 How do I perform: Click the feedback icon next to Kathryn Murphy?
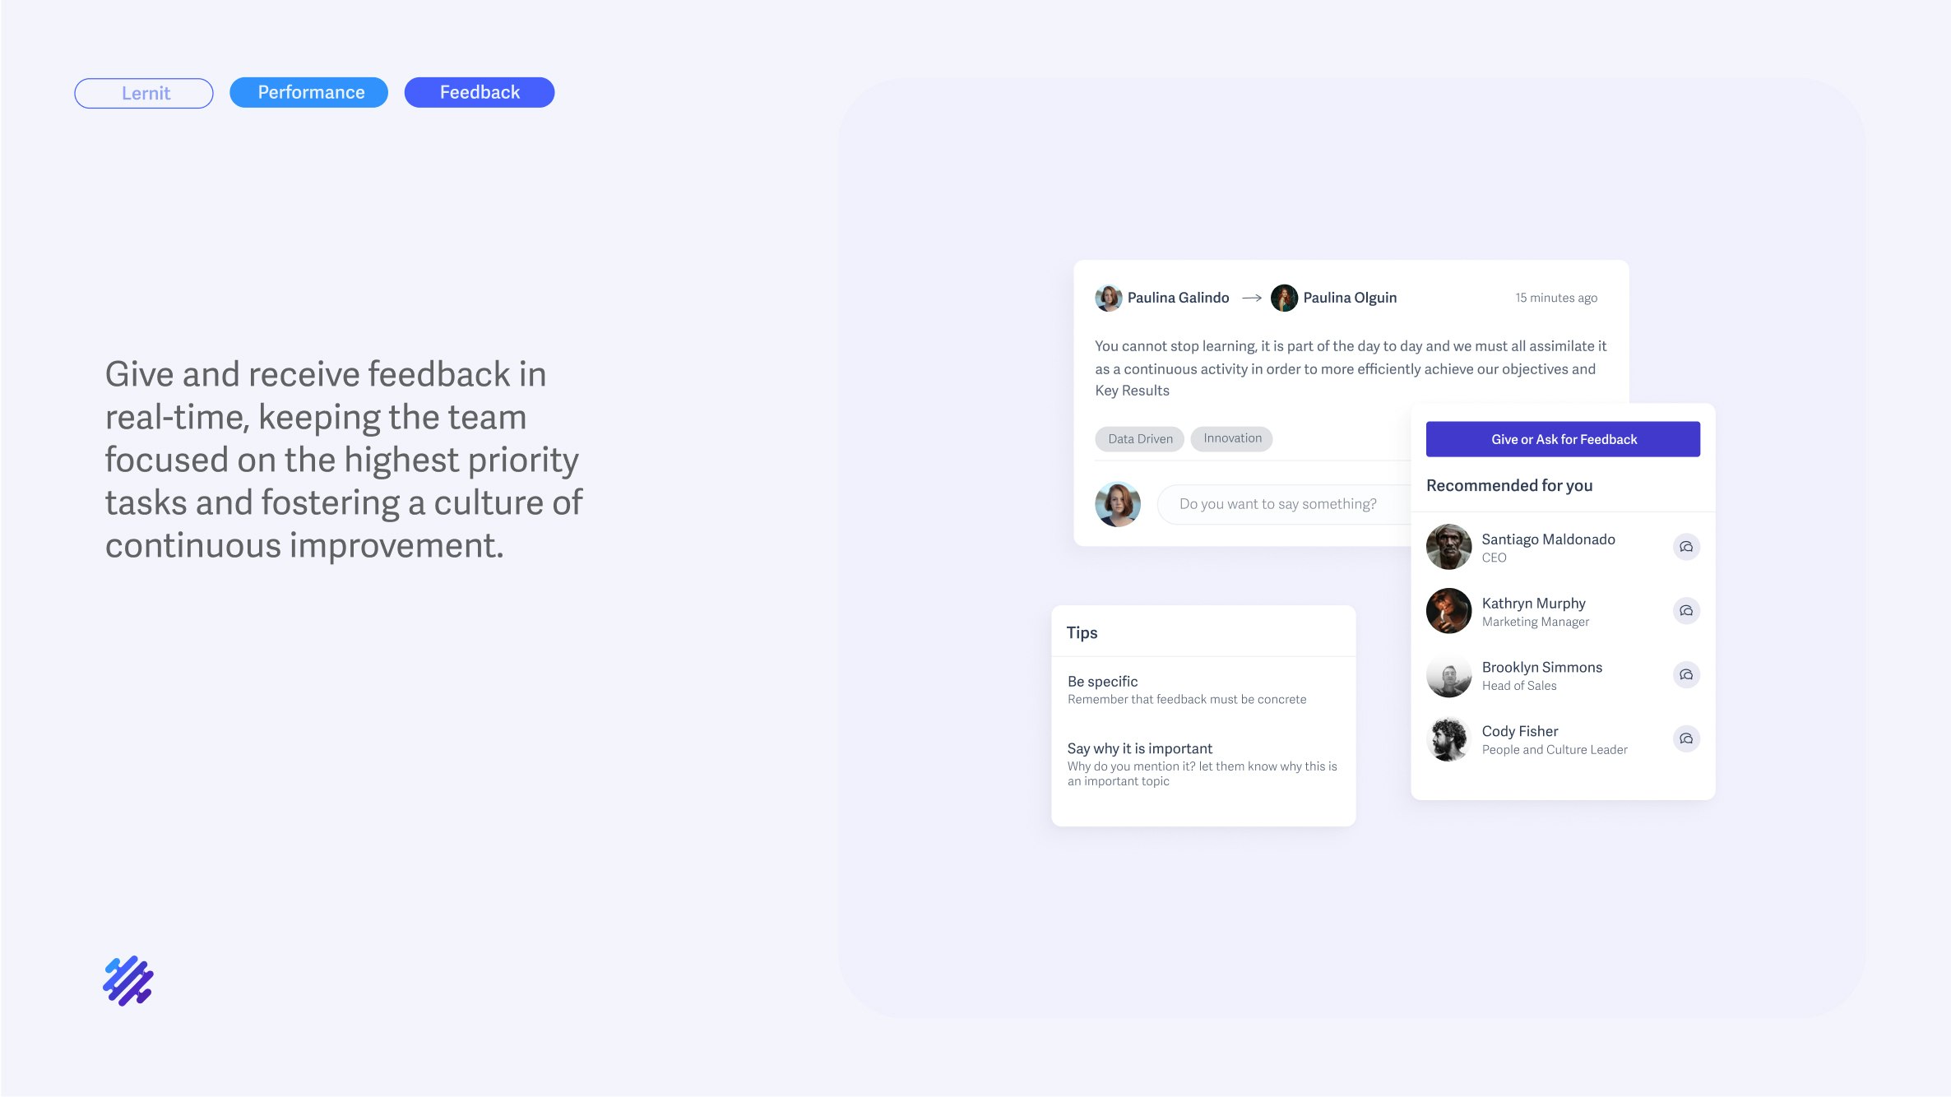(x=1686, y=611)
